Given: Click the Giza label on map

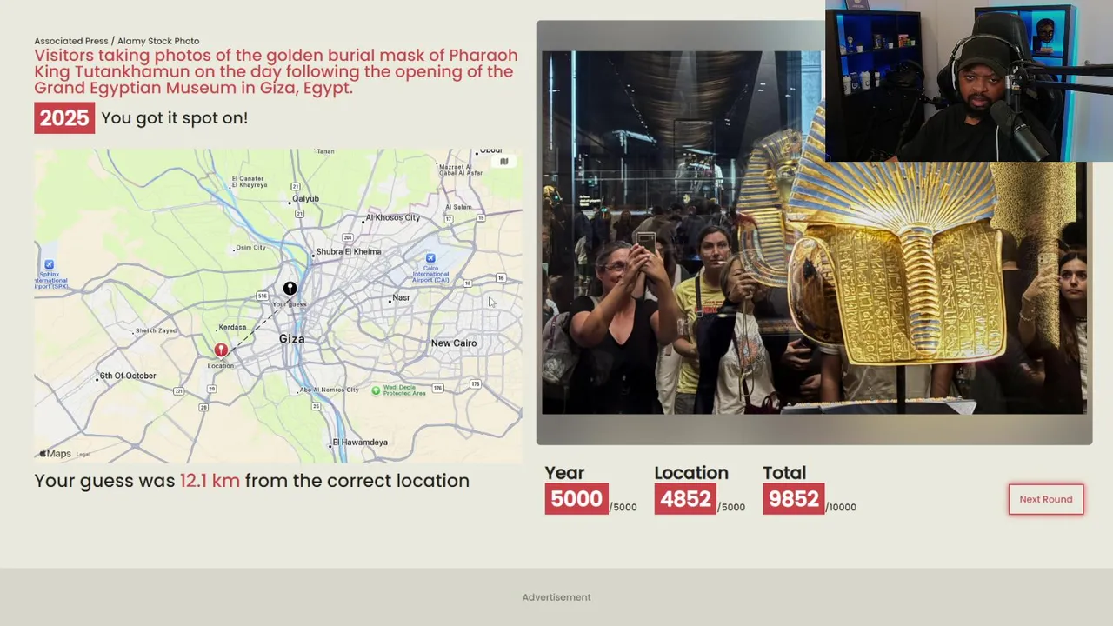Looking at the screenshot, I should coord(292,338).
